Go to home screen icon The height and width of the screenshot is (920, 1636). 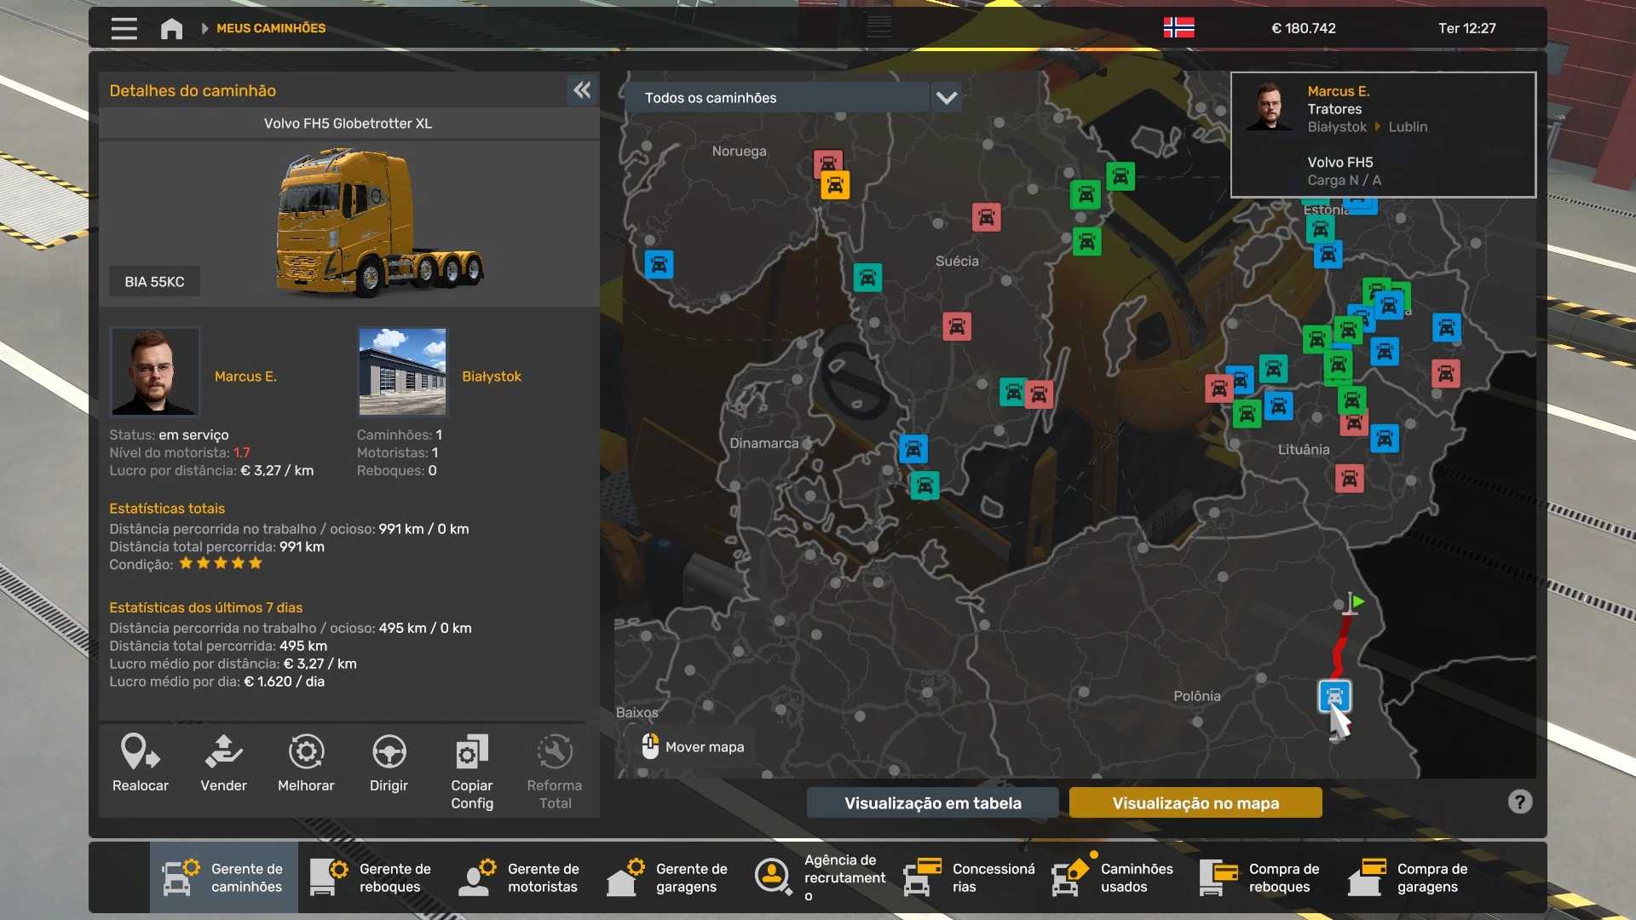[171, 29]
